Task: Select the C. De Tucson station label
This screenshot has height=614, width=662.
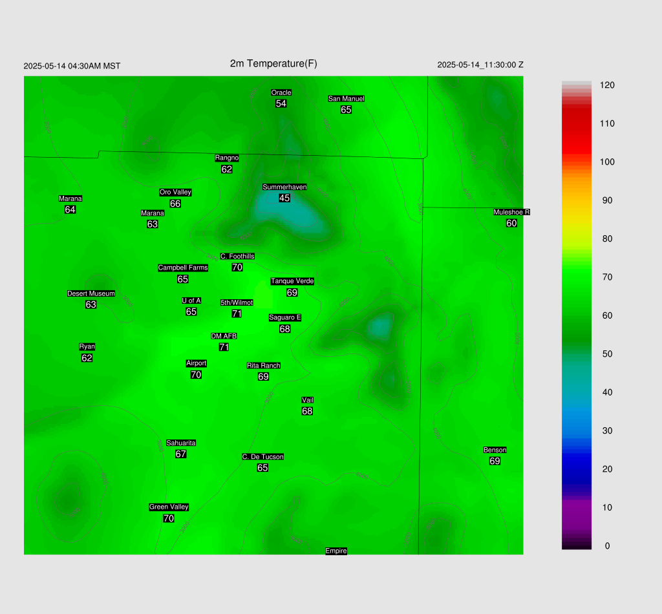Action: pos(262,457)
